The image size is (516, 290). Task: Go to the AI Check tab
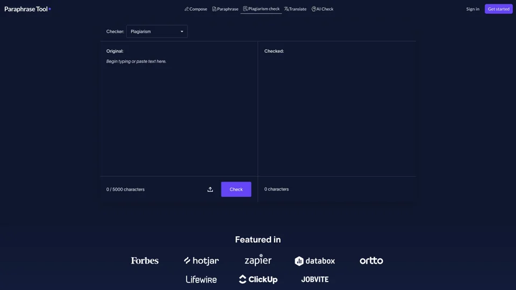[322, 9]
